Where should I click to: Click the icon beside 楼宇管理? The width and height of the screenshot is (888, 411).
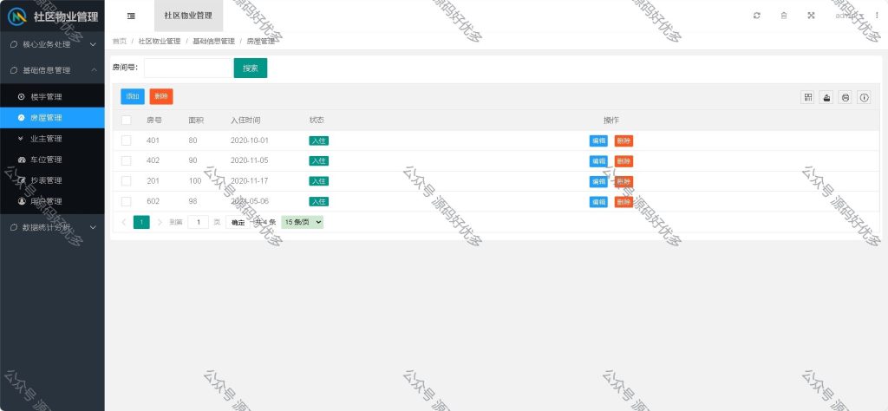coord(22,97)
